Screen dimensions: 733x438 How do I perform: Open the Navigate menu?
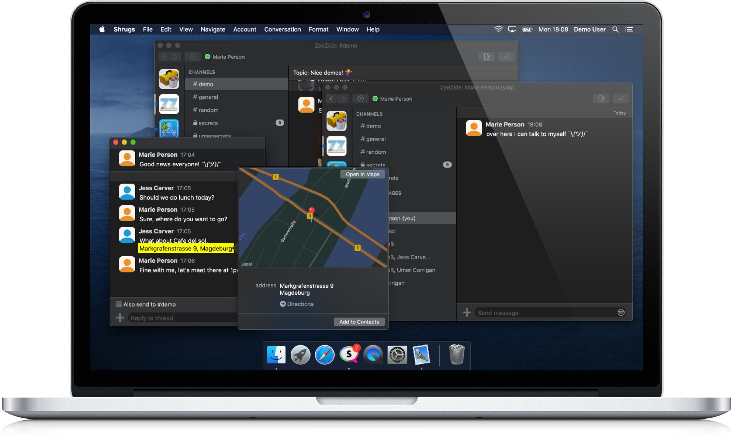tap(213, 29)
